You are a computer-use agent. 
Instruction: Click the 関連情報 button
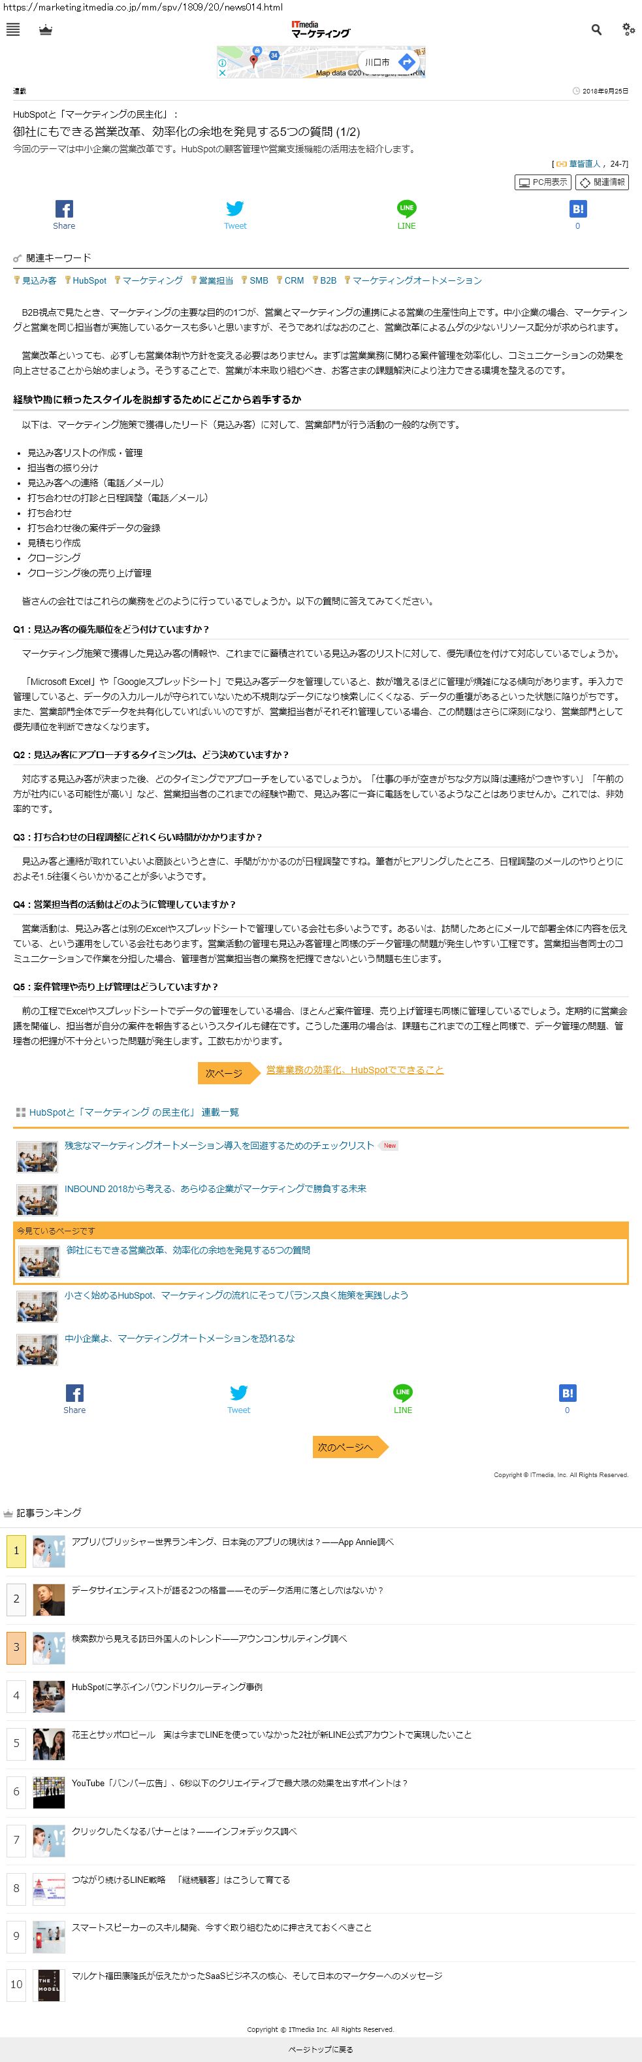click(x=602, y=182)
